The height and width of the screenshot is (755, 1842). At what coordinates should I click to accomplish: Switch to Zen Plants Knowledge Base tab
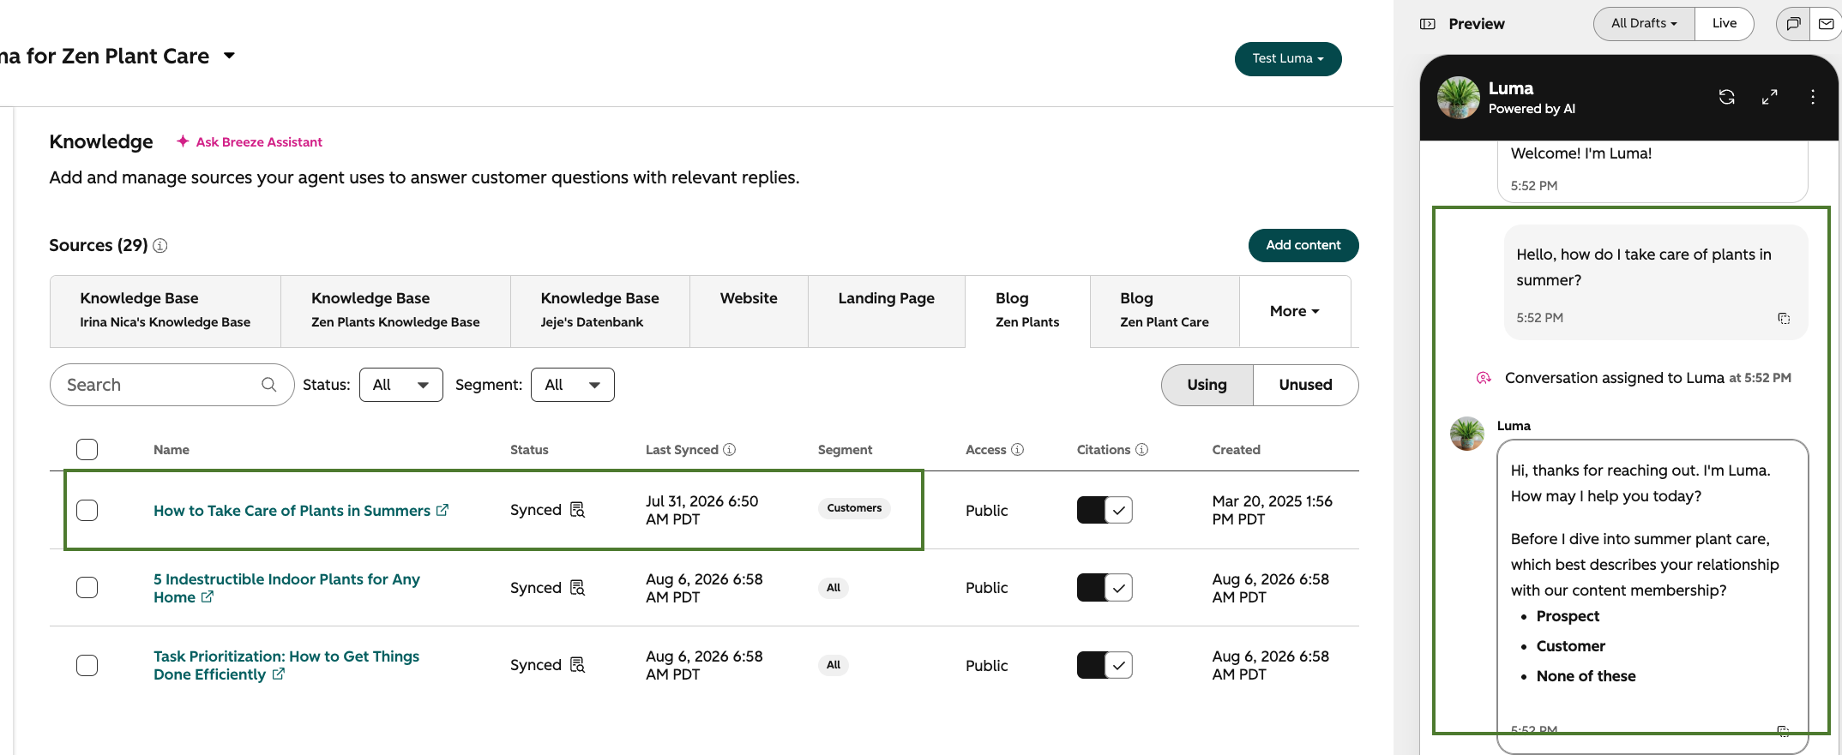[x=395, y=310]
